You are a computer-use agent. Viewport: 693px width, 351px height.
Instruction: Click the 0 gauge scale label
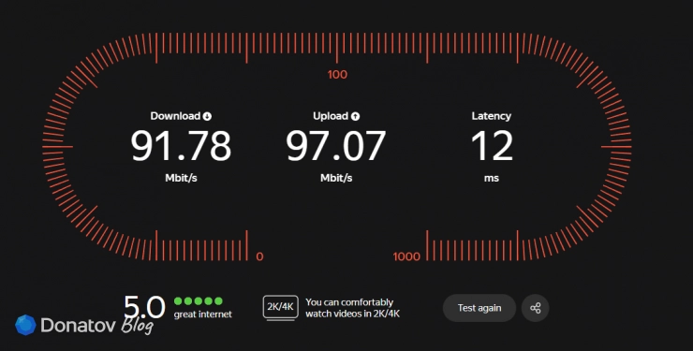[x=260, y=256]
